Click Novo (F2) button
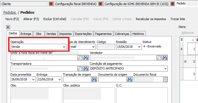Screen dimensions: 198x103 [x=12, y=19]
